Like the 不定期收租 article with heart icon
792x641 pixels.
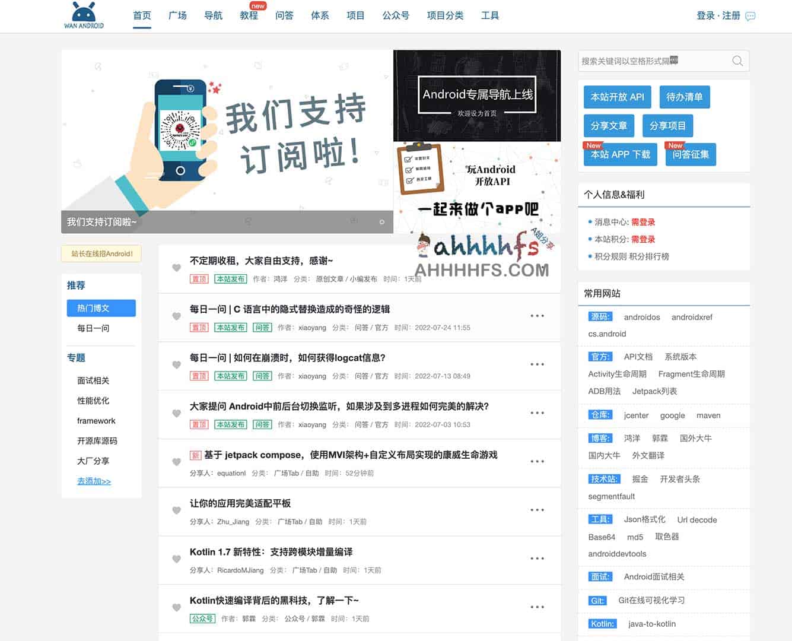(x=176, y=268)
